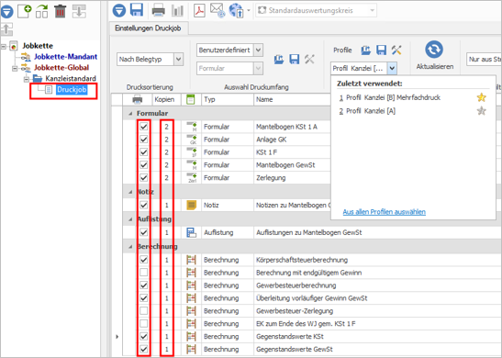Click the printer icon in top toolbar
The width and height of the screenshot is (502, 358).
point(158,11)
